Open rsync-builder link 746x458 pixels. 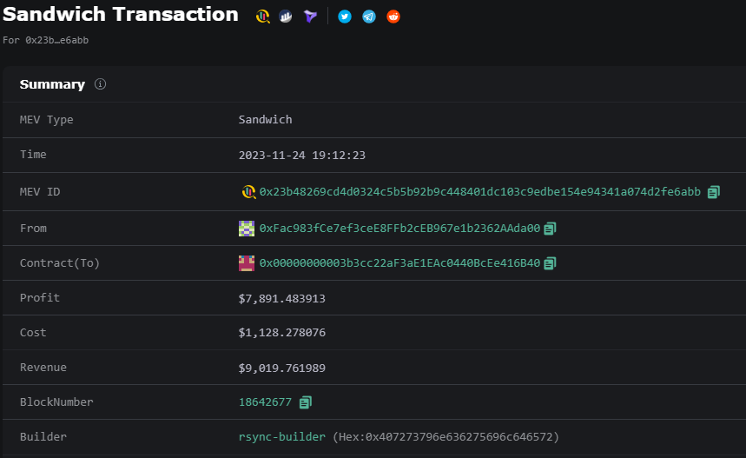point(282,437)
